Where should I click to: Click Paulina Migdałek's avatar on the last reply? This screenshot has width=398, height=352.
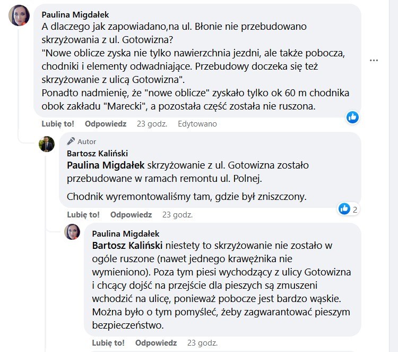[72, 232]
